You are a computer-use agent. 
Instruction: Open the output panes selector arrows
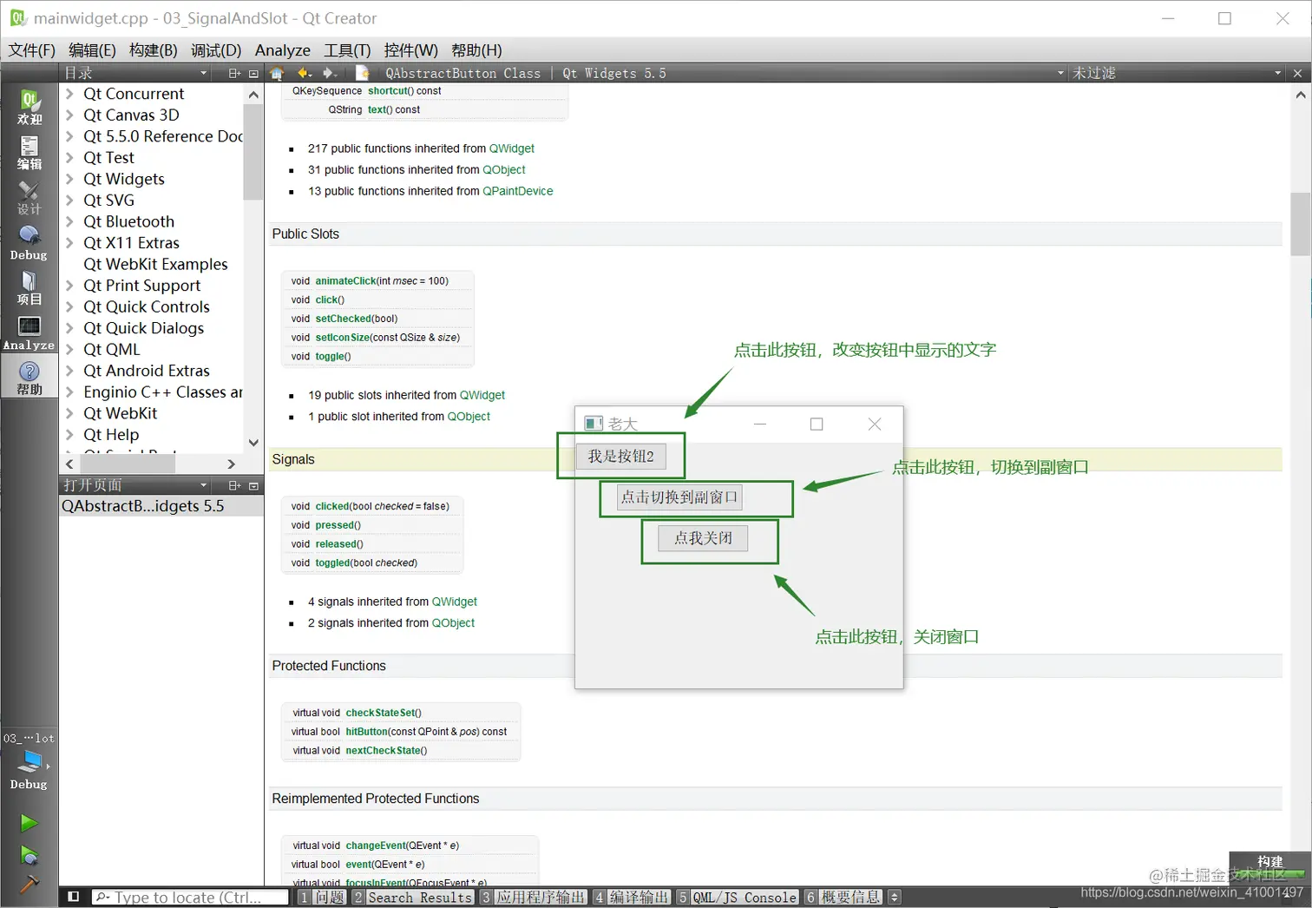[895, 898]
